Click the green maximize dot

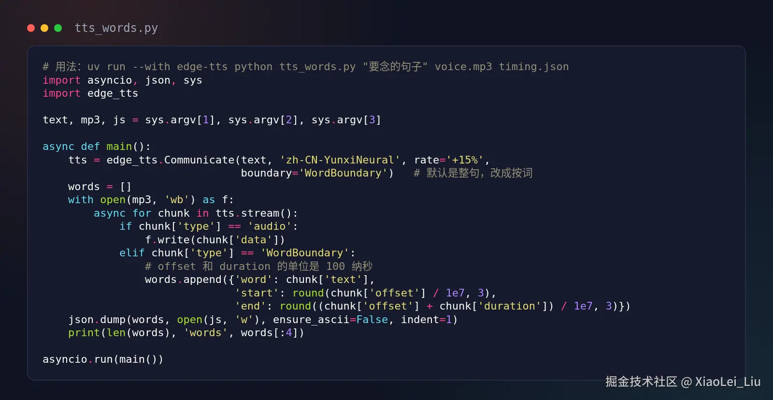58,28
